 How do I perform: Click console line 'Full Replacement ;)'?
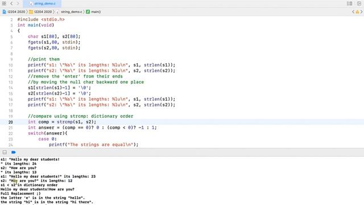[20, 194]
